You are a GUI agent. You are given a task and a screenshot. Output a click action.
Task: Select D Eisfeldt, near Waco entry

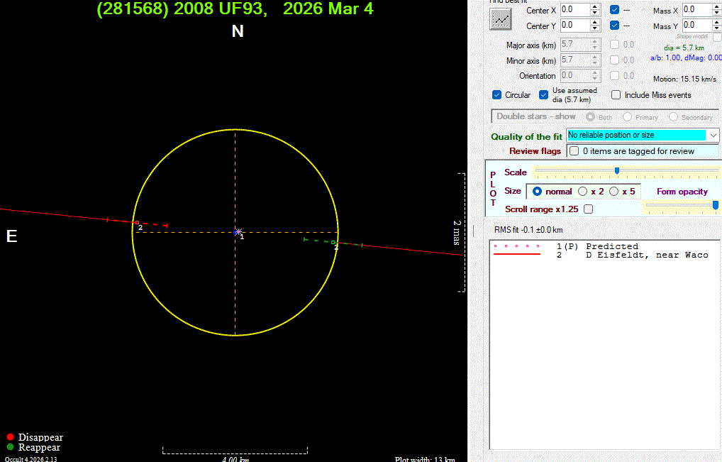[x=646, y=255]
